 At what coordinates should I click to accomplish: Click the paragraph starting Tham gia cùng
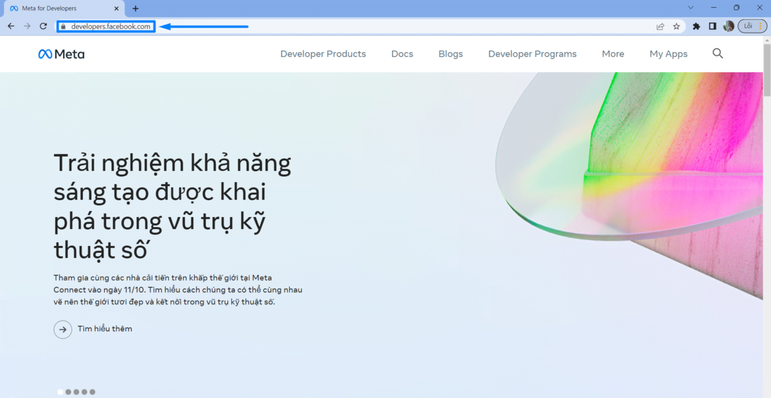178,290
